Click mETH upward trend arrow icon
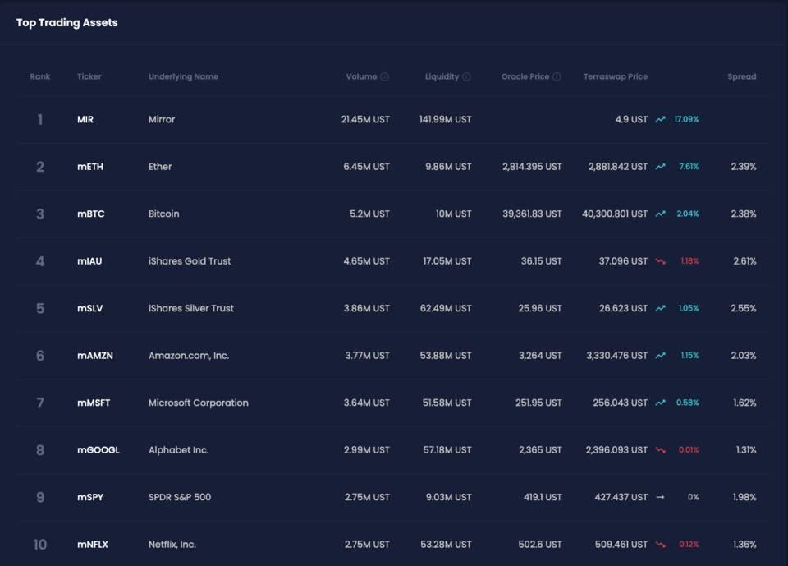788x566 pixels. point(660,167)
